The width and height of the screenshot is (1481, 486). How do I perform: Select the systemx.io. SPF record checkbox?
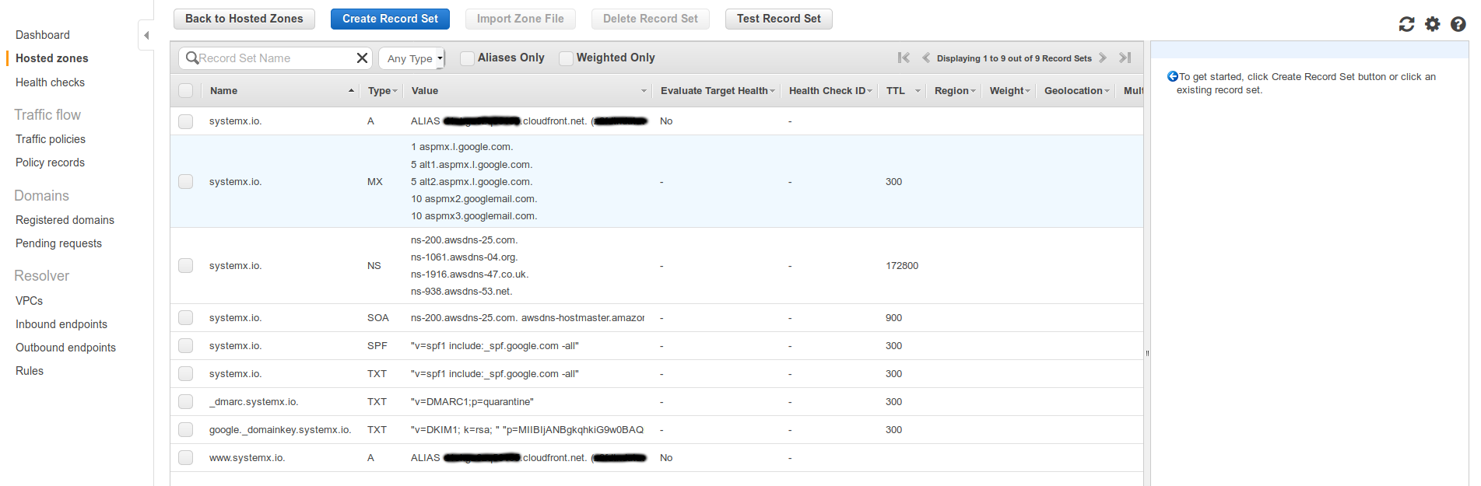tap(185, 345)
